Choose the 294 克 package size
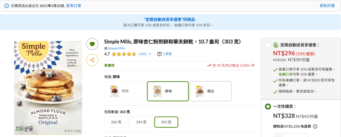Screen dimensions: 341x137 [x=141, y=122]
